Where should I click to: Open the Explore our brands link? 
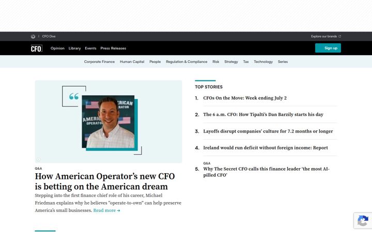pyautogui.click(x=324, y=37)
